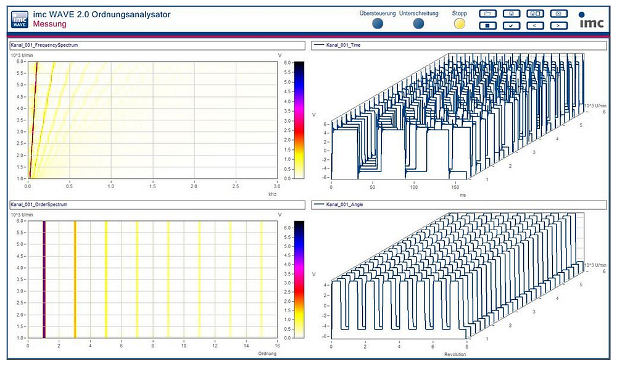This screenshot has height=369, width=617.
Task: Click the save-as icon with two squares
Action: [x=535, y=14]
